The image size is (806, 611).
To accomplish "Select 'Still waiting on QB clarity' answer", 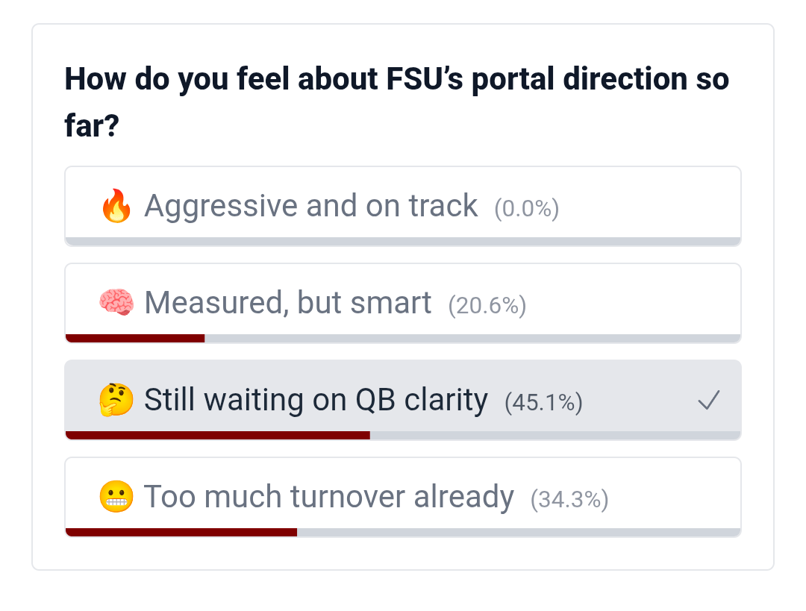I will 316,401.
